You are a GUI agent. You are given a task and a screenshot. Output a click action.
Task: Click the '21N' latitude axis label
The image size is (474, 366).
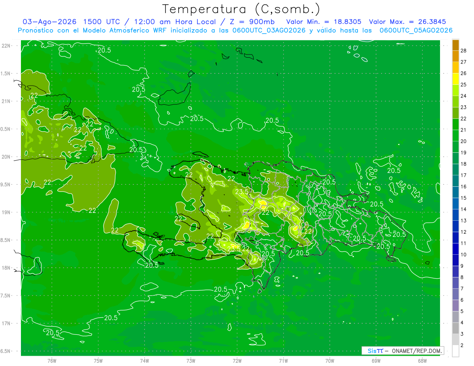point(6,101)
